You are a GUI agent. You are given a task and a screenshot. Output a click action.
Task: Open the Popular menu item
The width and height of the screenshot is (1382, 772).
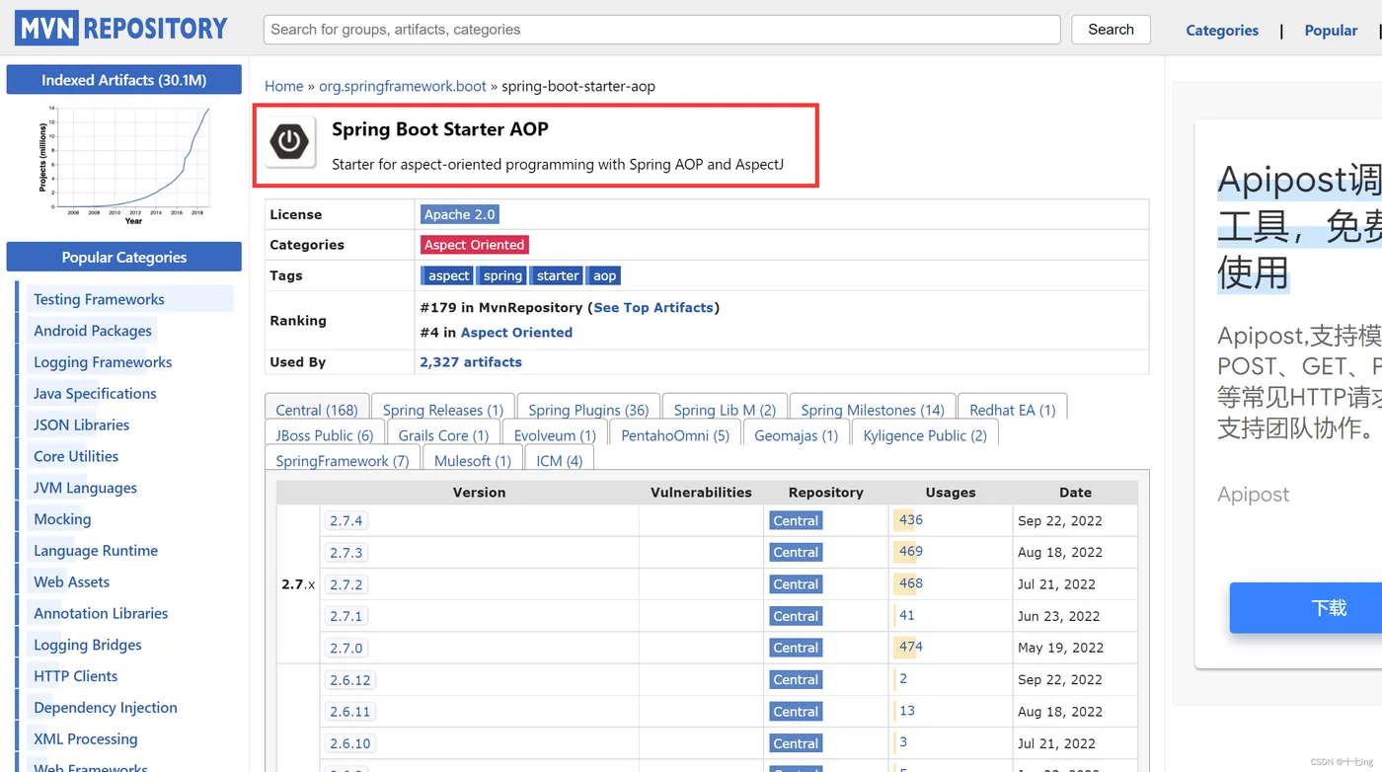(1331, 31)
